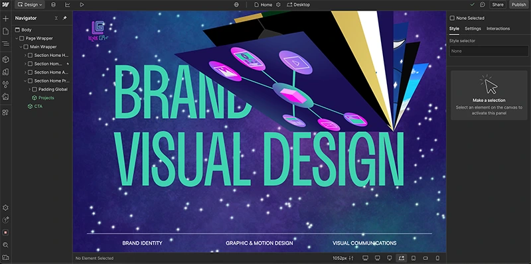Viewport: 531px width, 264px height.
Task: Click the Style selector input field
Action: pos(489,51)
